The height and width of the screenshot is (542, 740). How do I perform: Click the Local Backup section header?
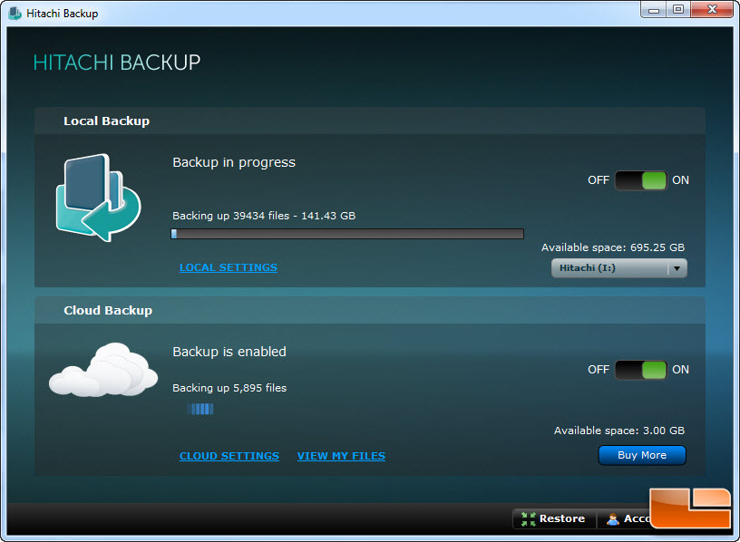[370, 121]
